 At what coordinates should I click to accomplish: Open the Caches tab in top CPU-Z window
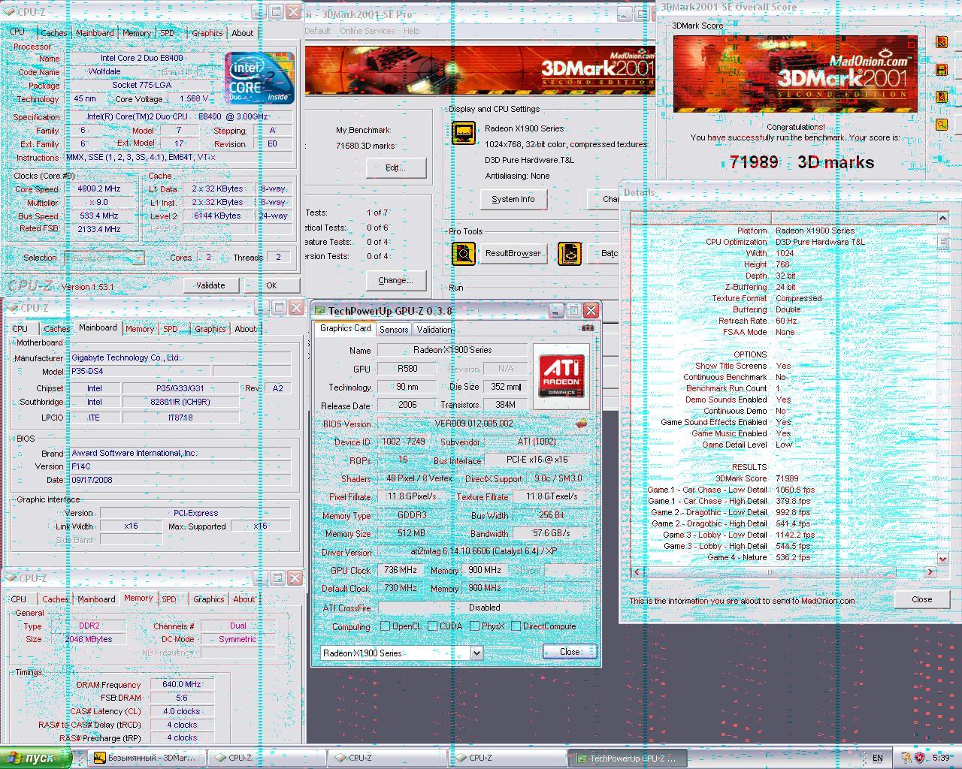point(53,33)
